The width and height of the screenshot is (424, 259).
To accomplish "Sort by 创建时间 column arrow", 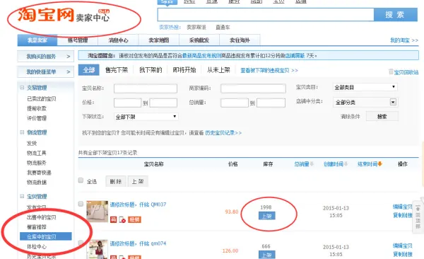I will 346,164.
